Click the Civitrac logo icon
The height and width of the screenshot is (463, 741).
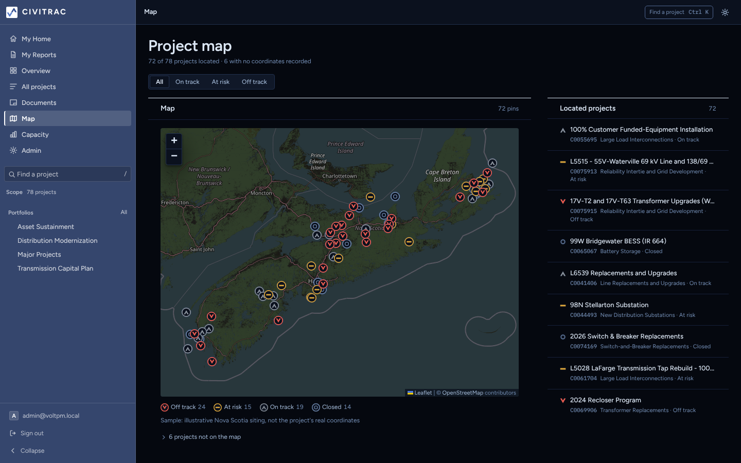pos(12,12)
